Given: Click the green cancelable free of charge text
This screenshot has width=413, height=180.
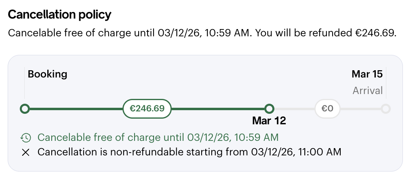Looking at the screenshot, I should [x=158, y=138].
